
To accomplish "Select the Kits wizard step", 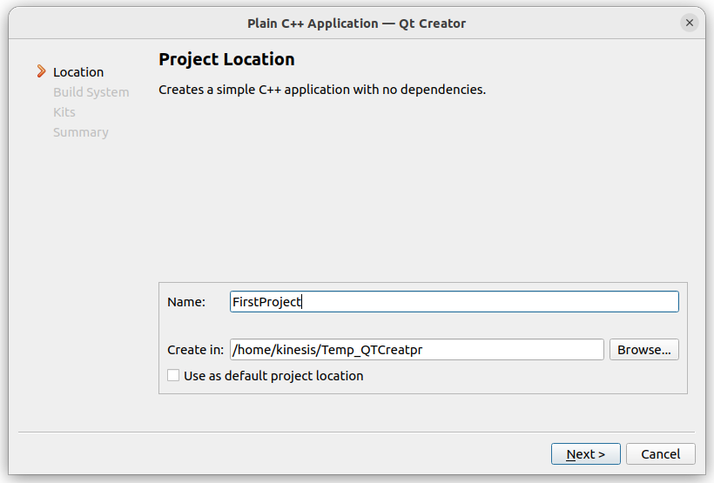I will click(64, 112).
